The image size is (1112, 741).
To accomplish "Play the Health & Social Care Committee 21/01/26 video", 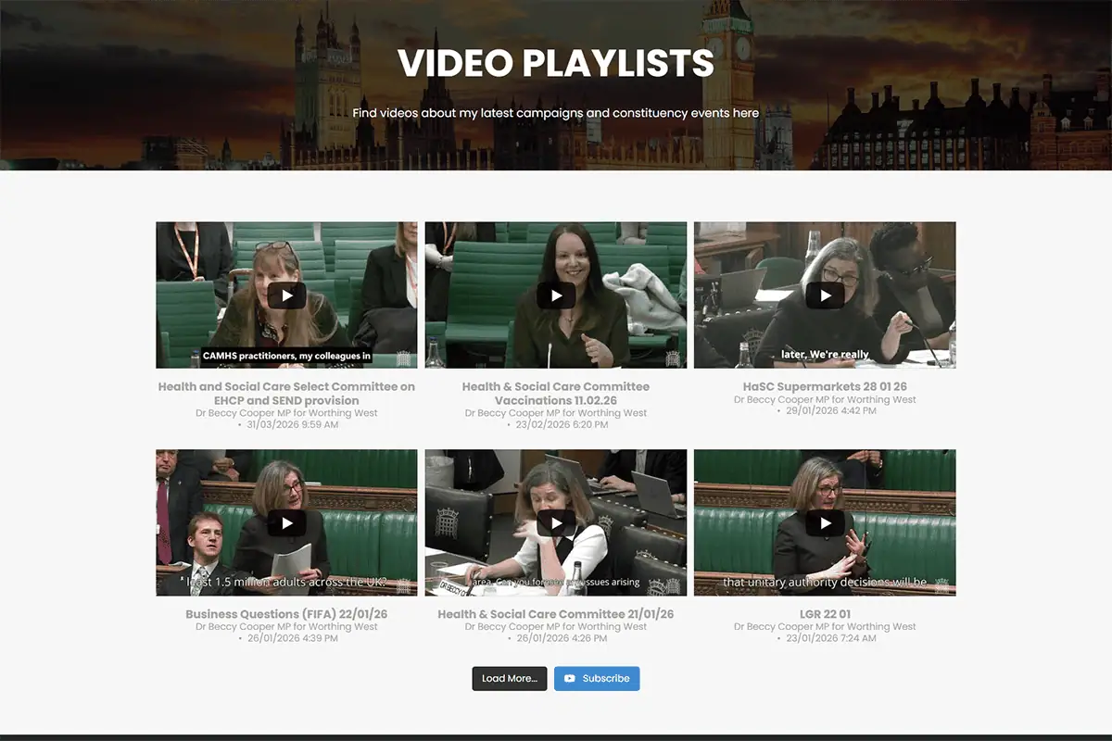I will pos(556,522).
